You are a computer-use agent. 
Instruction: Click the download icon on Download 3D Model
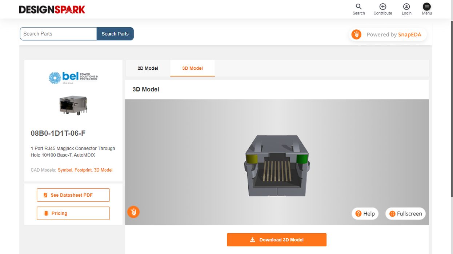[252, 239]
